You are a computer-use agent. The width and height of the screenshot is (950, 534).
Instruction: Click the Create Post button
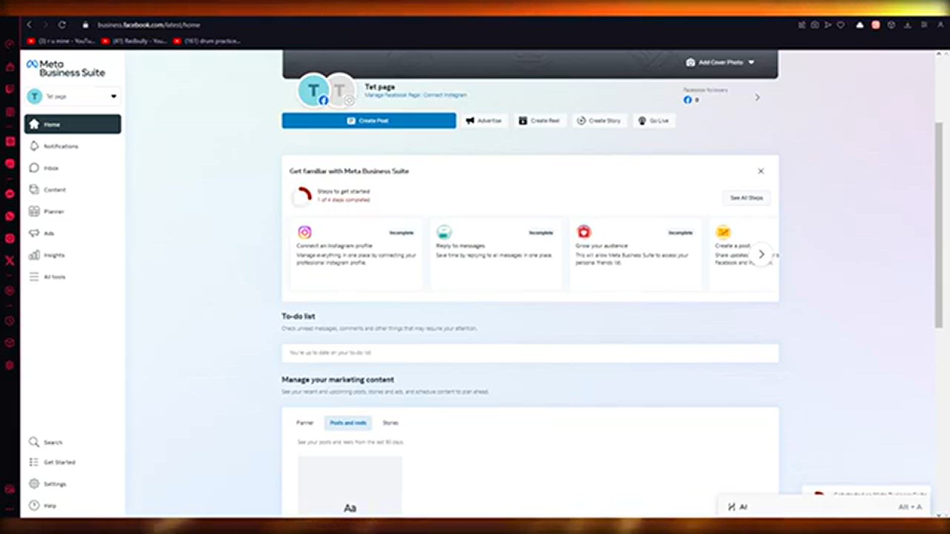coord(369,121)
